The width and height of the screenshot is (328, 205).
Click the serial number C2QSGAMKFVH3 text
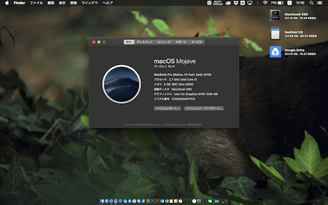point(183,99)
